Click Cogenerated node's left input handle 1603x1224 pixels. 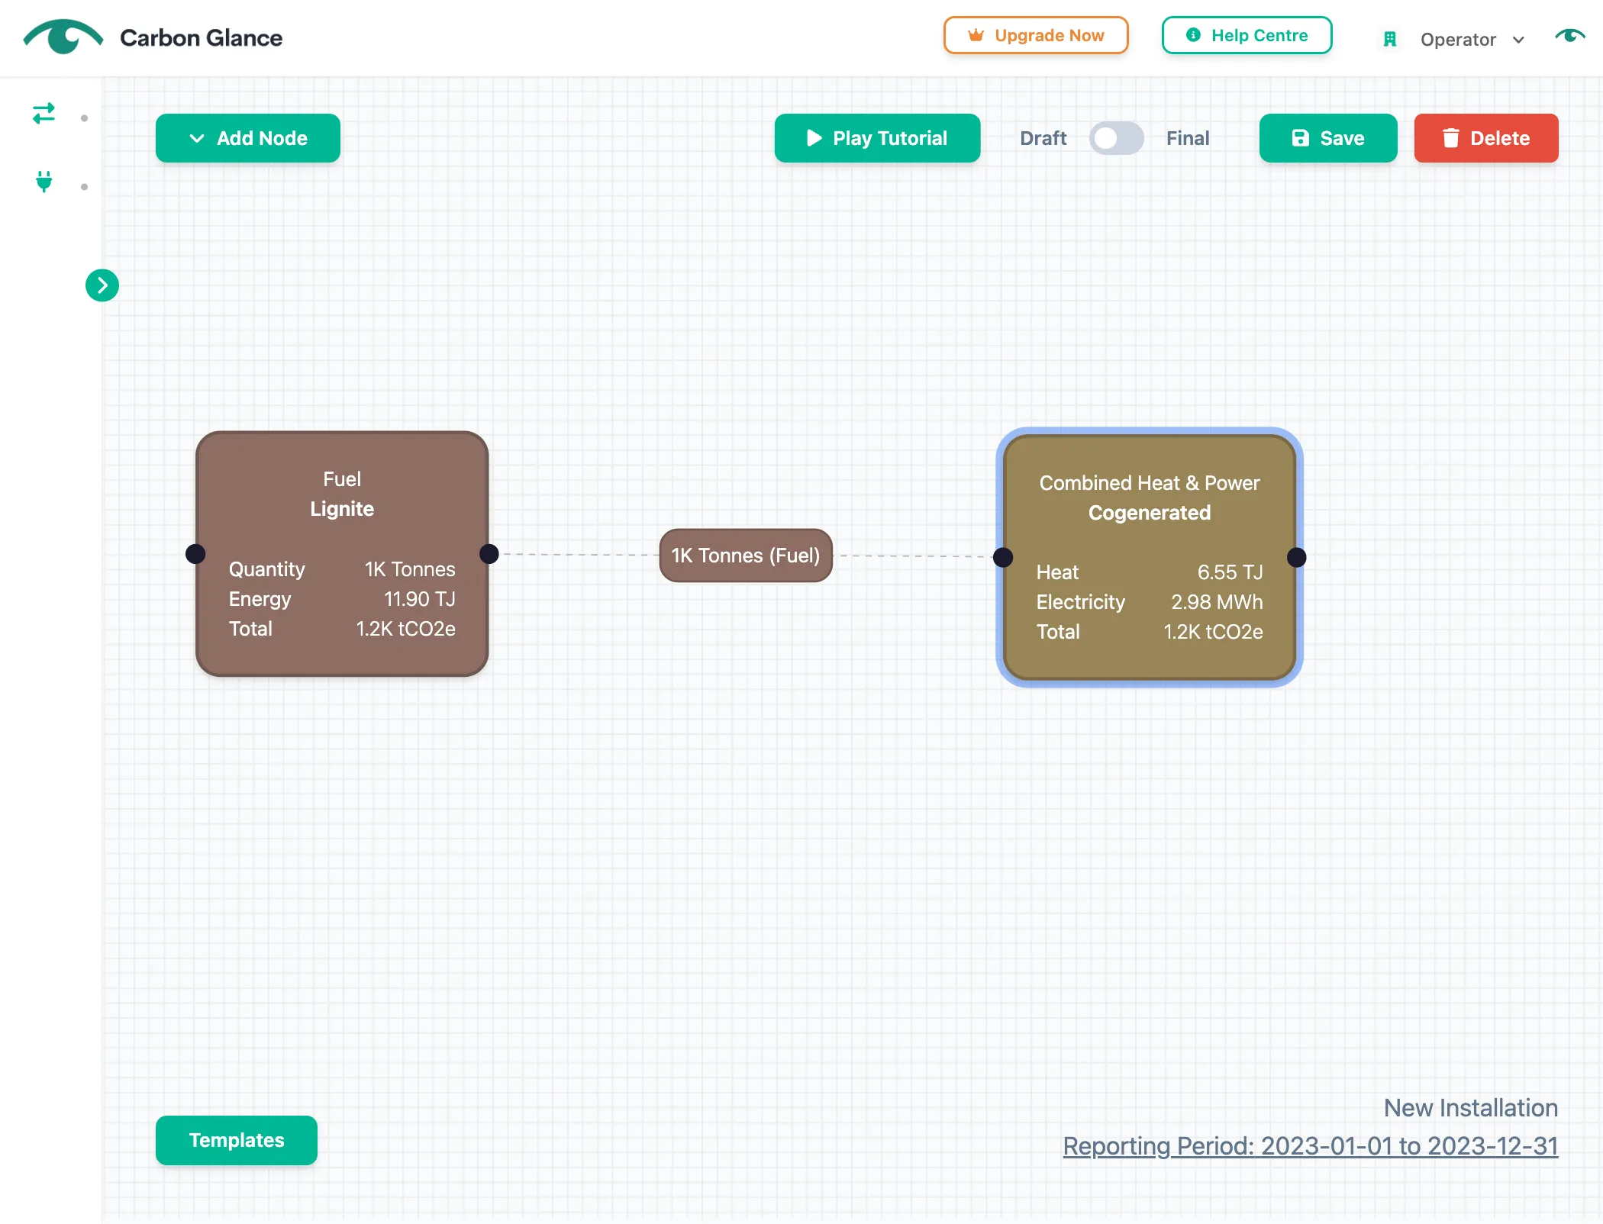[1003, 558]
